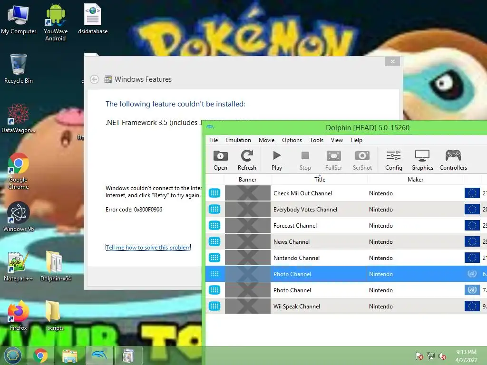
Task: Refresh the Dolphin game list
Action: 247,160
